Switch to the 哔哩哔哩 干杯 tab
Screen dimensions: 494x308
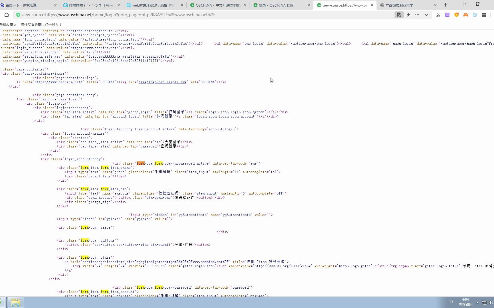pyautogui.click(x=91, y=5)
